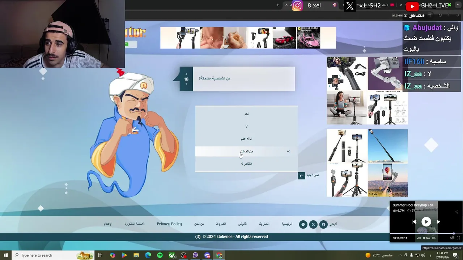Open the Privacy Policy footer link
Screen dimensions: 463x260
click(x=169, y=224)
